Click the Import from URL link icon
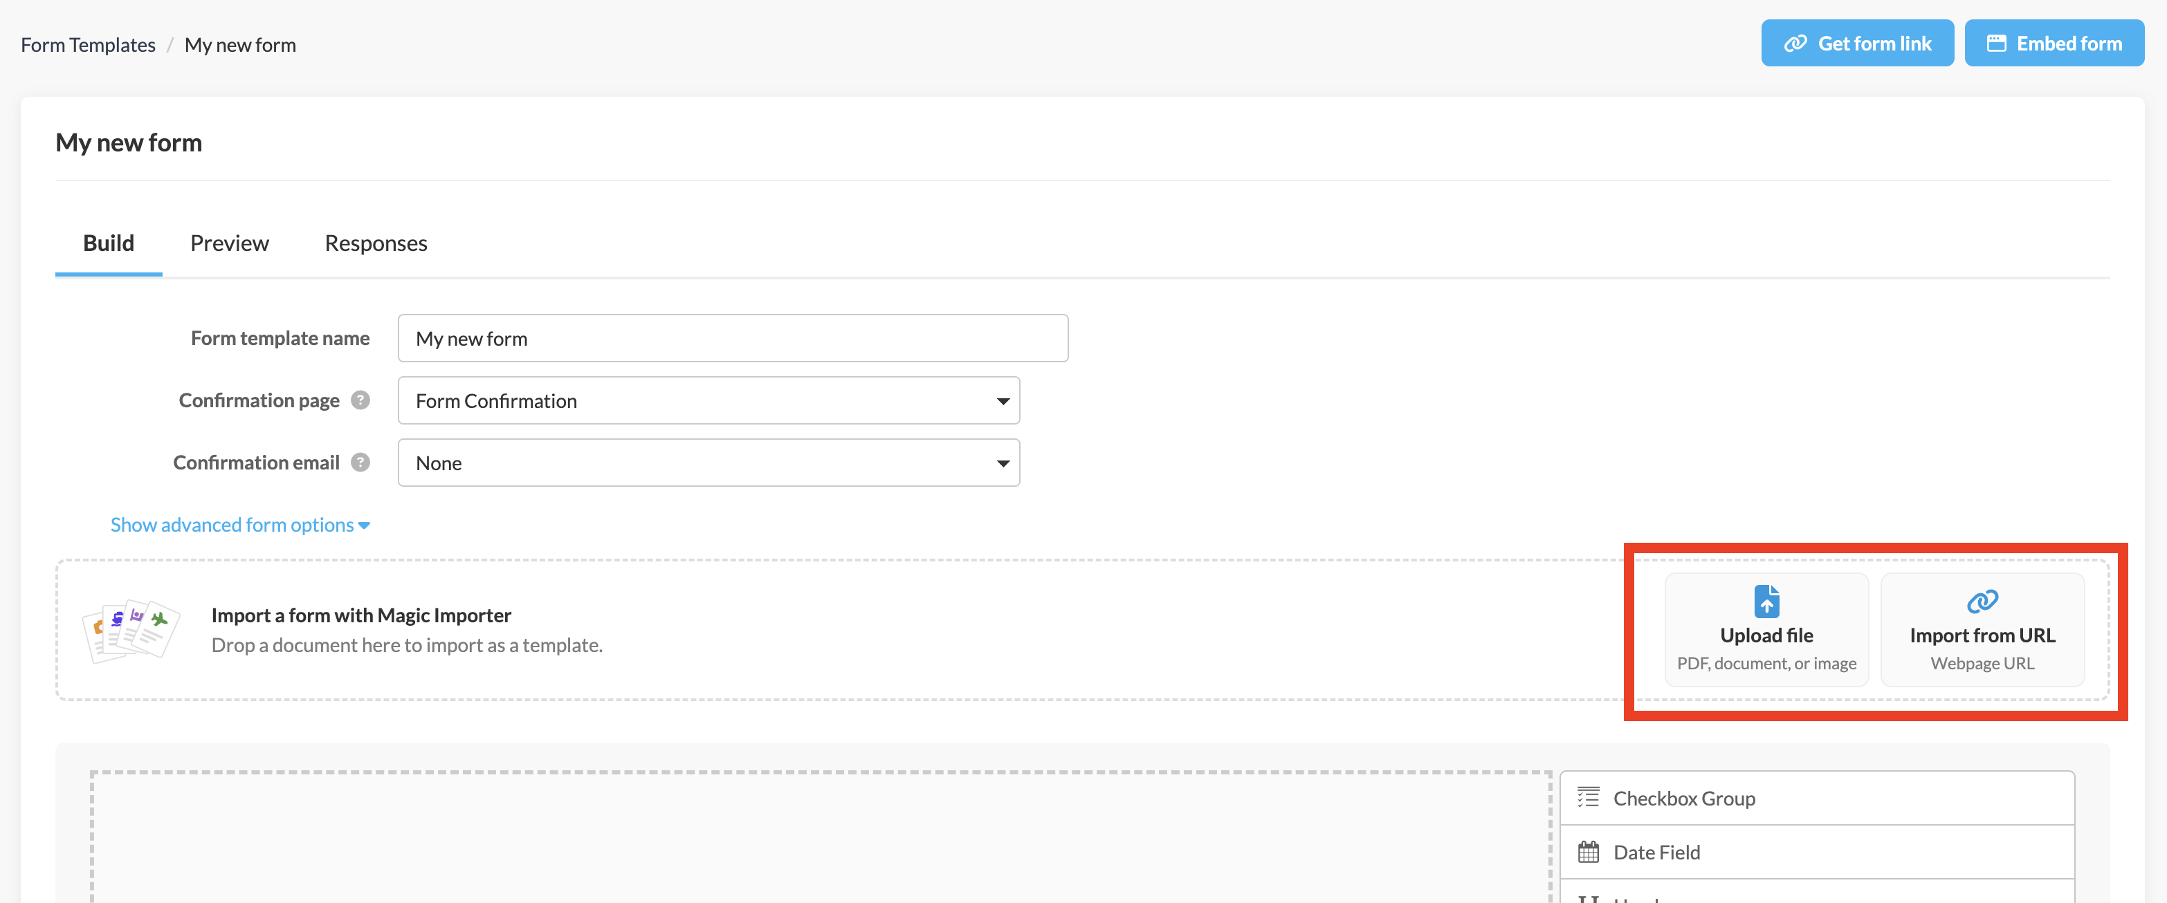Image resolution: width=2167 pixels, height=903 pixels. 1982,601
